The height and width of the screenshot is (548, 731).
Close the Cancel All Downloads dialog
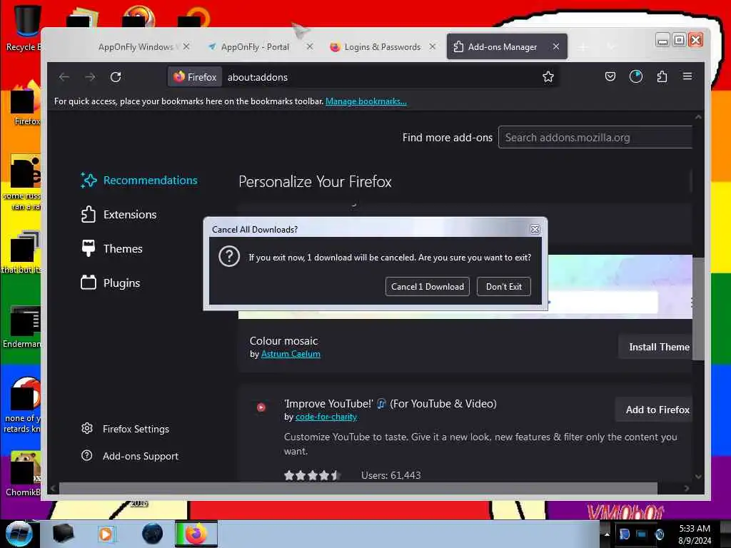pos(535,229)
